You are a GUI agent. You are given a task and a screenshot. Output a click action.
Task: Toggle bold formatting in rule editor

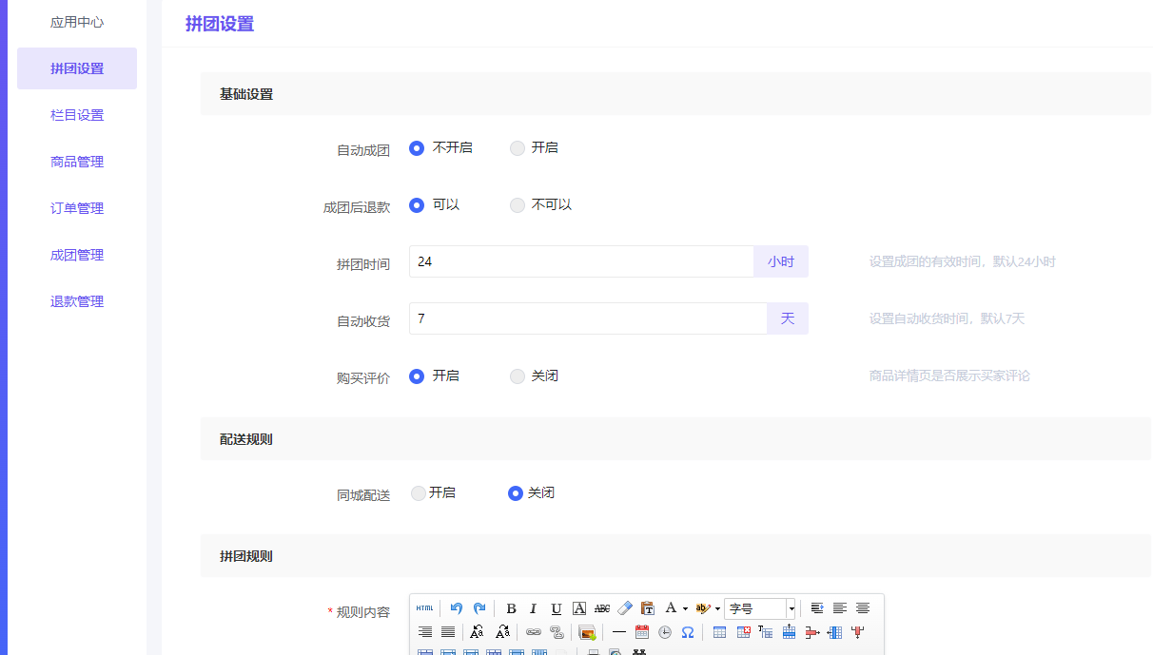tap(511, 608)
